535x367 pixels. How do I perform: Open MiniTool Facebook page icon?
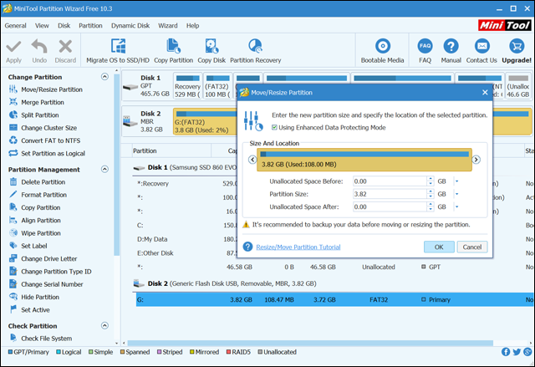tap(506, 352)
